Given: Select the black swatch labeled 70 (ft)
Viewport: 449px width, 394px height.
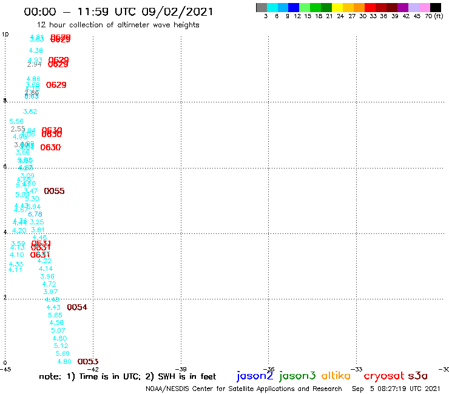Looking at the screenshot, I should point(435,7).
